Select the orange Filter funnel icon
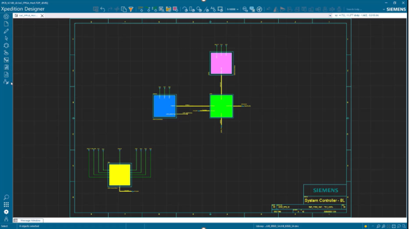Viewport: 409px width, 229px height. click(x=131, y=9)
